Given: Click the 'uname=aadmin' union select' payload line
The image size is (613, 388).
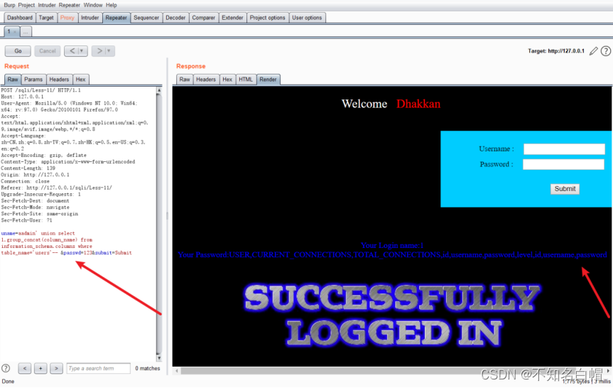Looking at the screenshot, I should [38, 233].
